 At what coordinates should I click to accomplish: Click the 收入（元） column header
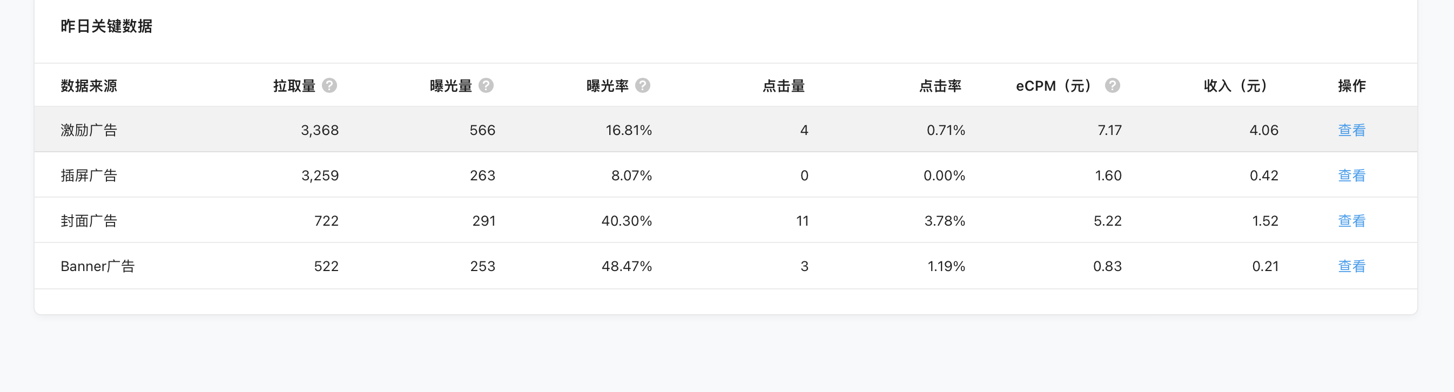click(1235, 86)
